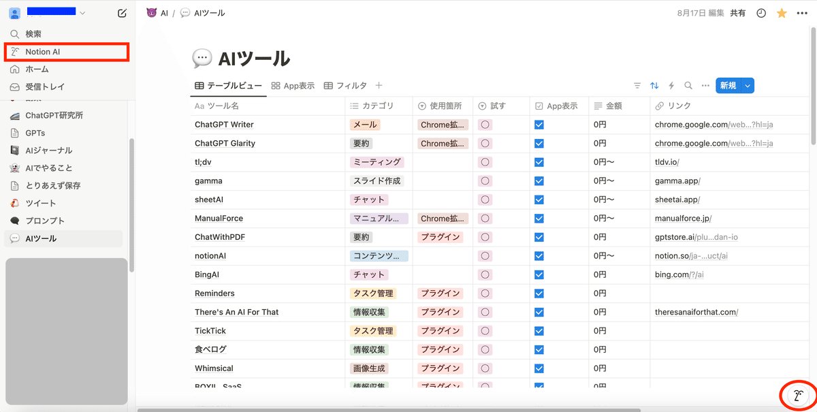Uncheck App表示 checkbox for ChatGPT Writer
This screenshot has height=412, width=817.
pyautogui.click(x=539, y=125)
